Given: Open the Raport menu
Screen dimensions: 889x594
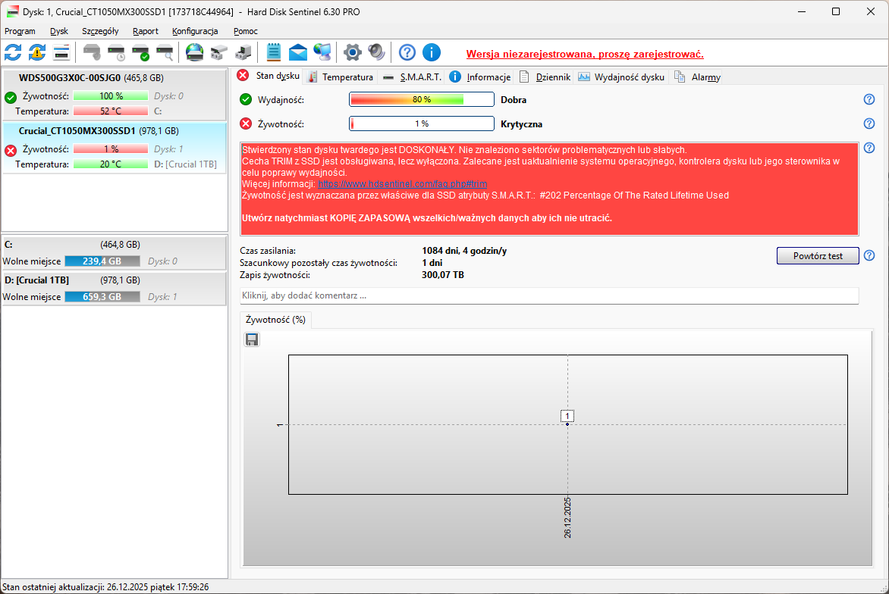Looking at the screenshot, I should (x=145, y=31).
